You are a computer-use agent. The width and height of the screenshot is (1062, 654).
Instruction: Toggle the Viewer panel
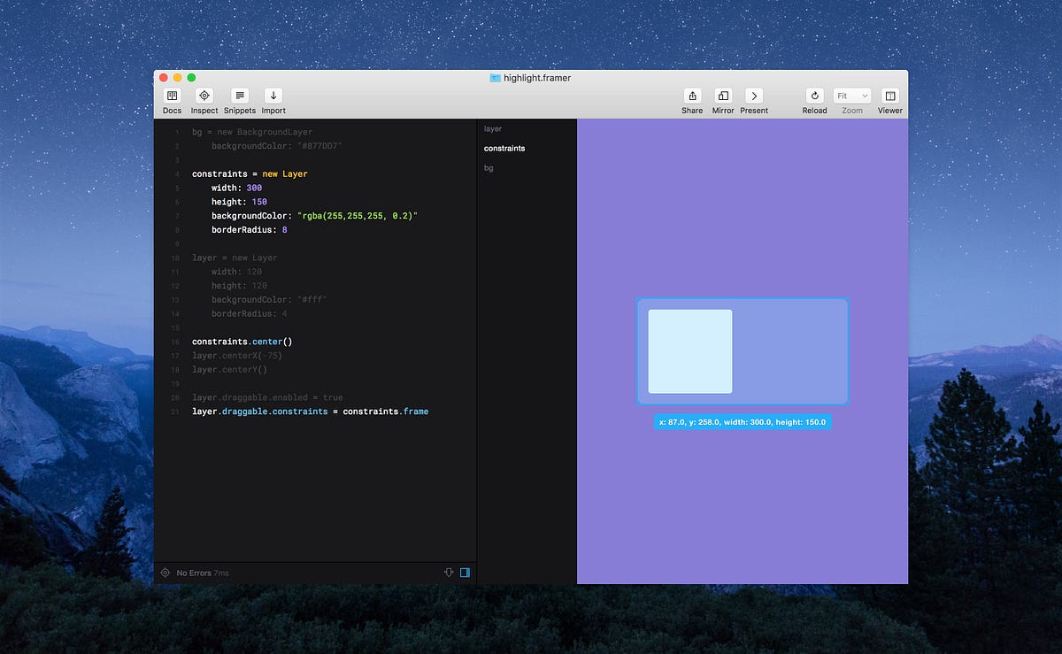[x=889, y=97]
